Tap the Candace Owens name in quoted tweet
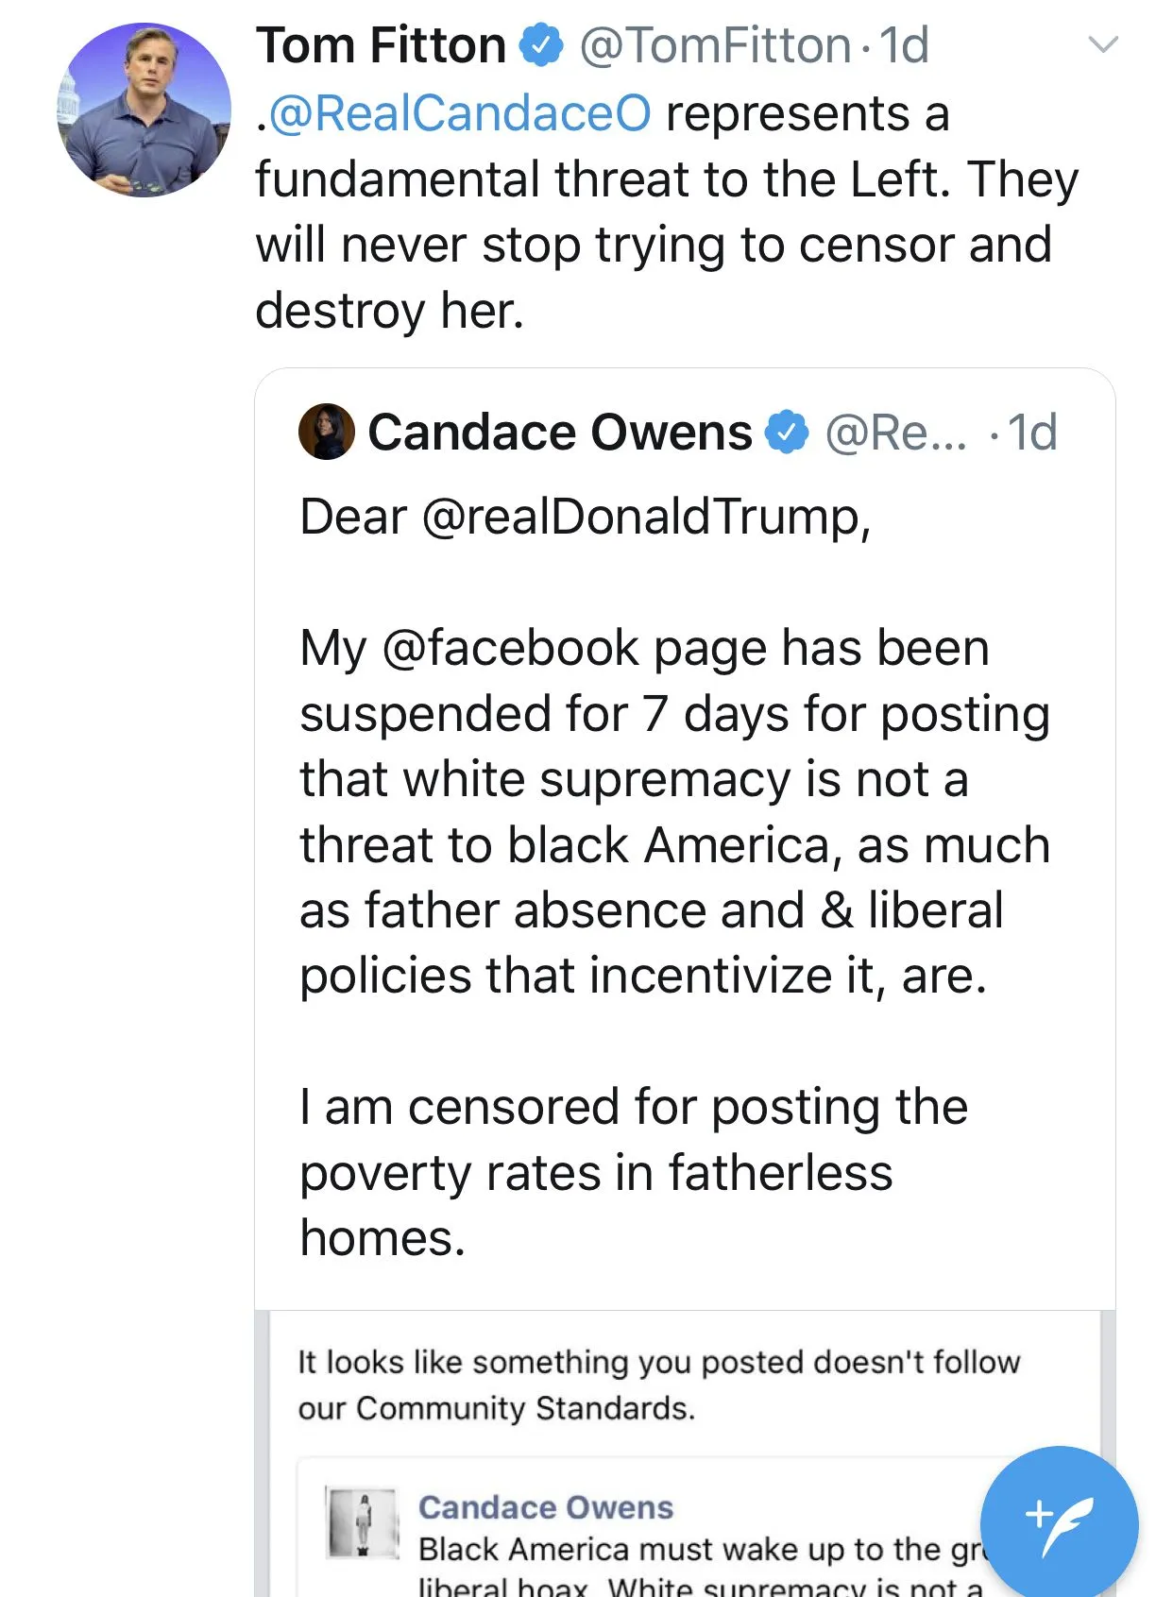This screenshot has height=1597, width=1173. [x=560, y=433]
